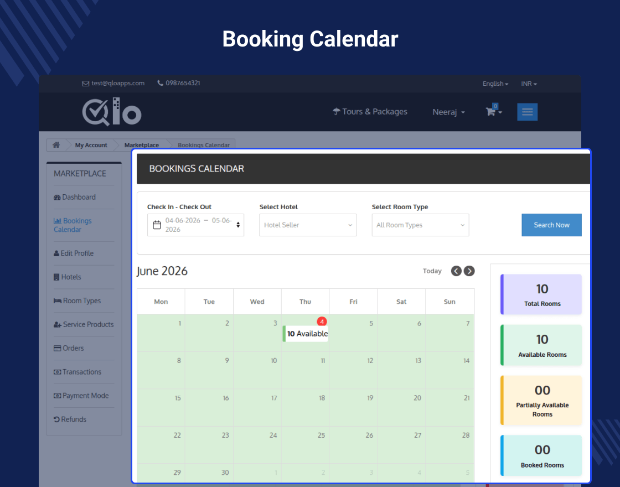Open the Tours & Packages link

click(370, 112)
